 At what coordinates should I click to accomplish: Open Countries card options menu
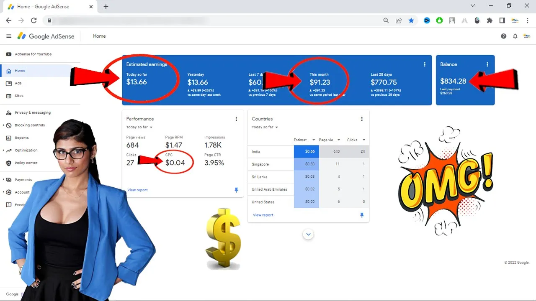point(362,119)
